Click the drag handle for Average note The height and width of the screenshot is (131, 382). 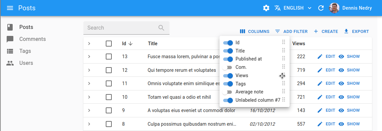click(283, 91)
